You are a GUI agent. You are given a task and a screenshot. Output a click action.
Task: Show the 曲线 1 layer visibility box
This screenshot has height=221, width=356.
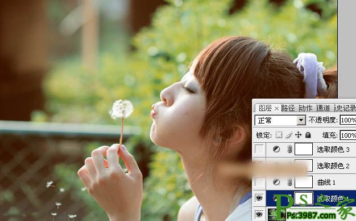point(259,182)
